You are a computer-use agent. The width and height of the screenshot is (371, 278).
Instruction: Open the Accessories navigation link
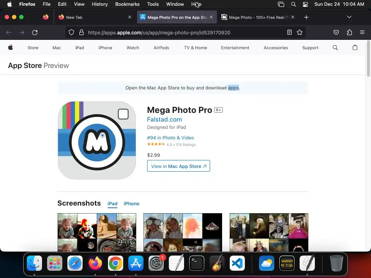pos(276,48)
